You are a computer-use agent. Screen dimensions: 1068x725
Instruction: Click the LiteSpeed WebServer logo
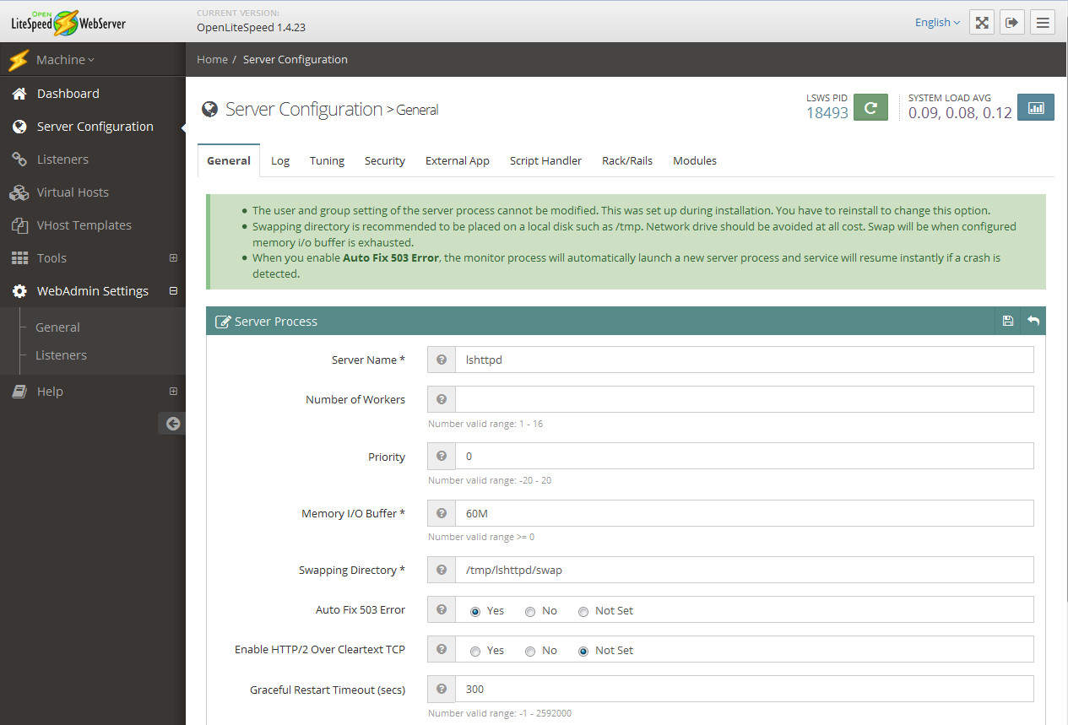[68, 21]
